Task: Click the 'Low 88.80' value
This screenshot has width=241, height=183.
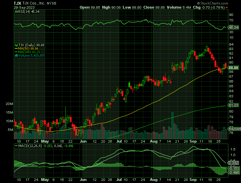Action: pos(132,7)
